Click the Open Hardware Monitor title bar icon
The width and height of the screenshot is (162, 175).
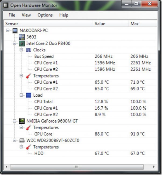coord(6,5)
